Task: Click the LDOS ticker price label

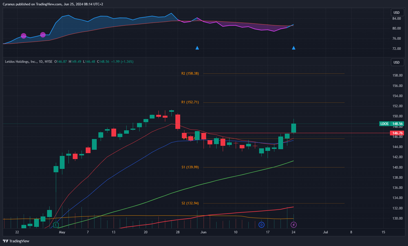Action: tap(384, 124)
